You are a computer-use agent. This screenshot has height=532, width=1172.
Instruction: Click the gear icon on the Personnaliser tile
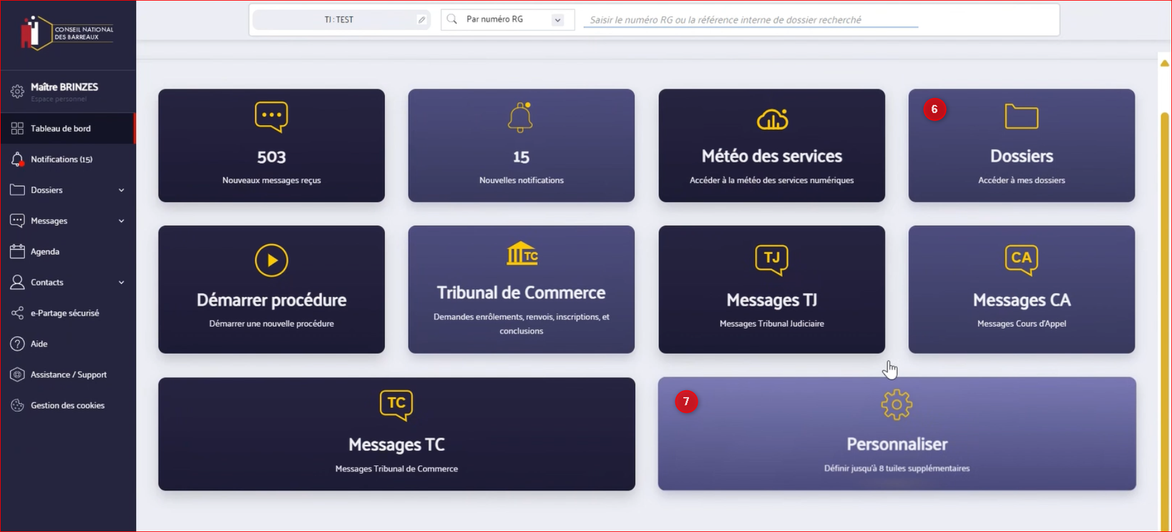[897, 405]
